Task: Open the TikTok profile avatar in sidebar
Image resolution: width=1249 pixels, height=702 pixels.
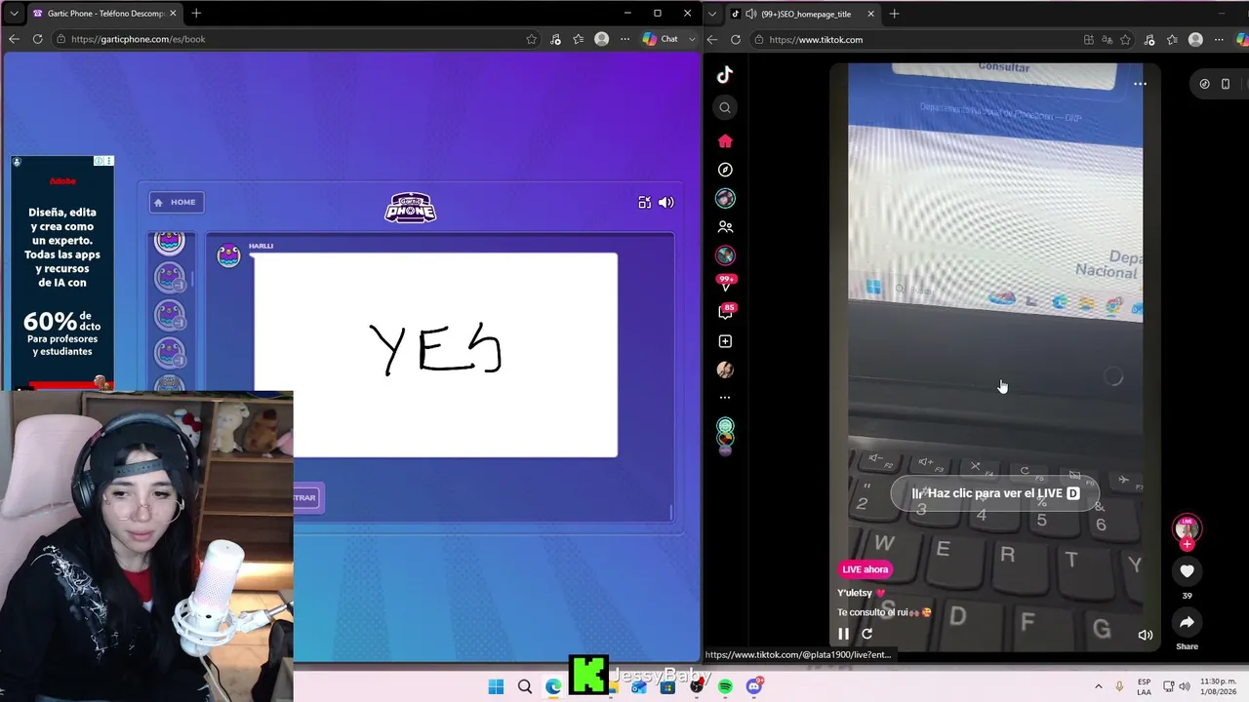Action: pos(725,370)
